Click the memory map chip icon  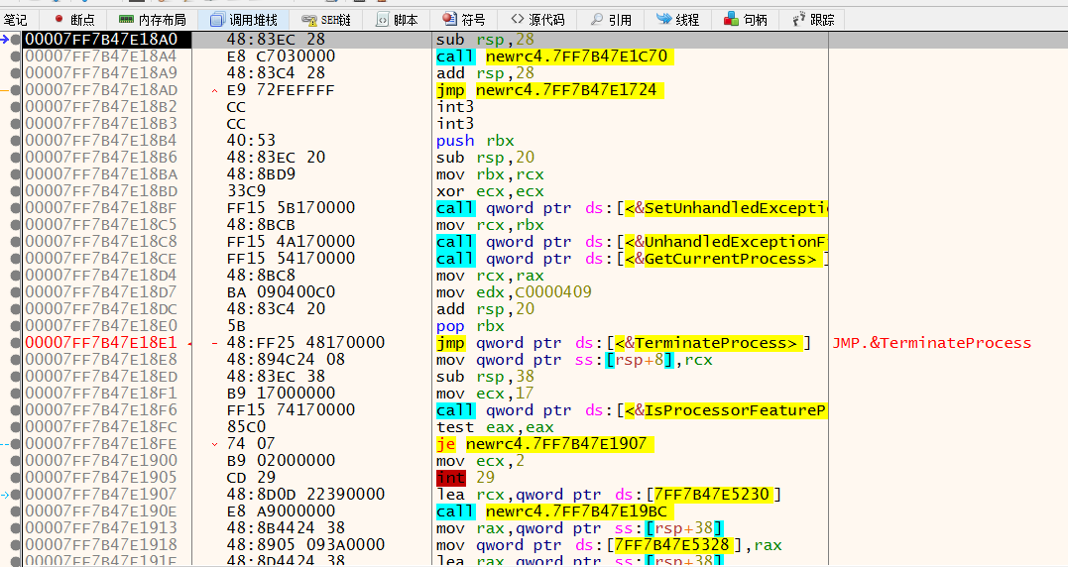(x=126, y=19)
